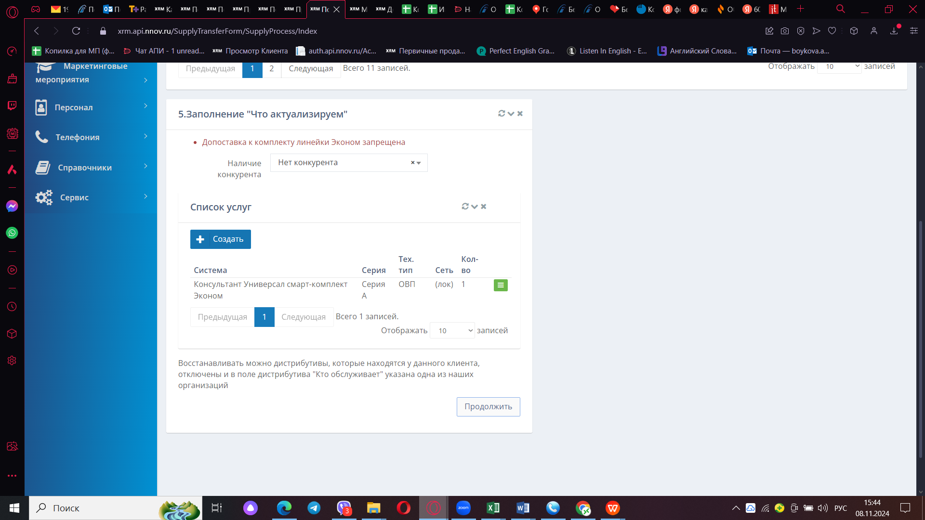Refresh the Список услуг panel
Viewport: 925px width, 520px height.
(465, 207)
